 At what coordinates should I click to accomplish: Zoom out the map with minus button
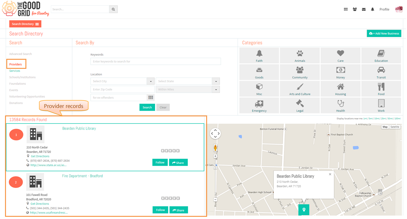coord(215,200)
